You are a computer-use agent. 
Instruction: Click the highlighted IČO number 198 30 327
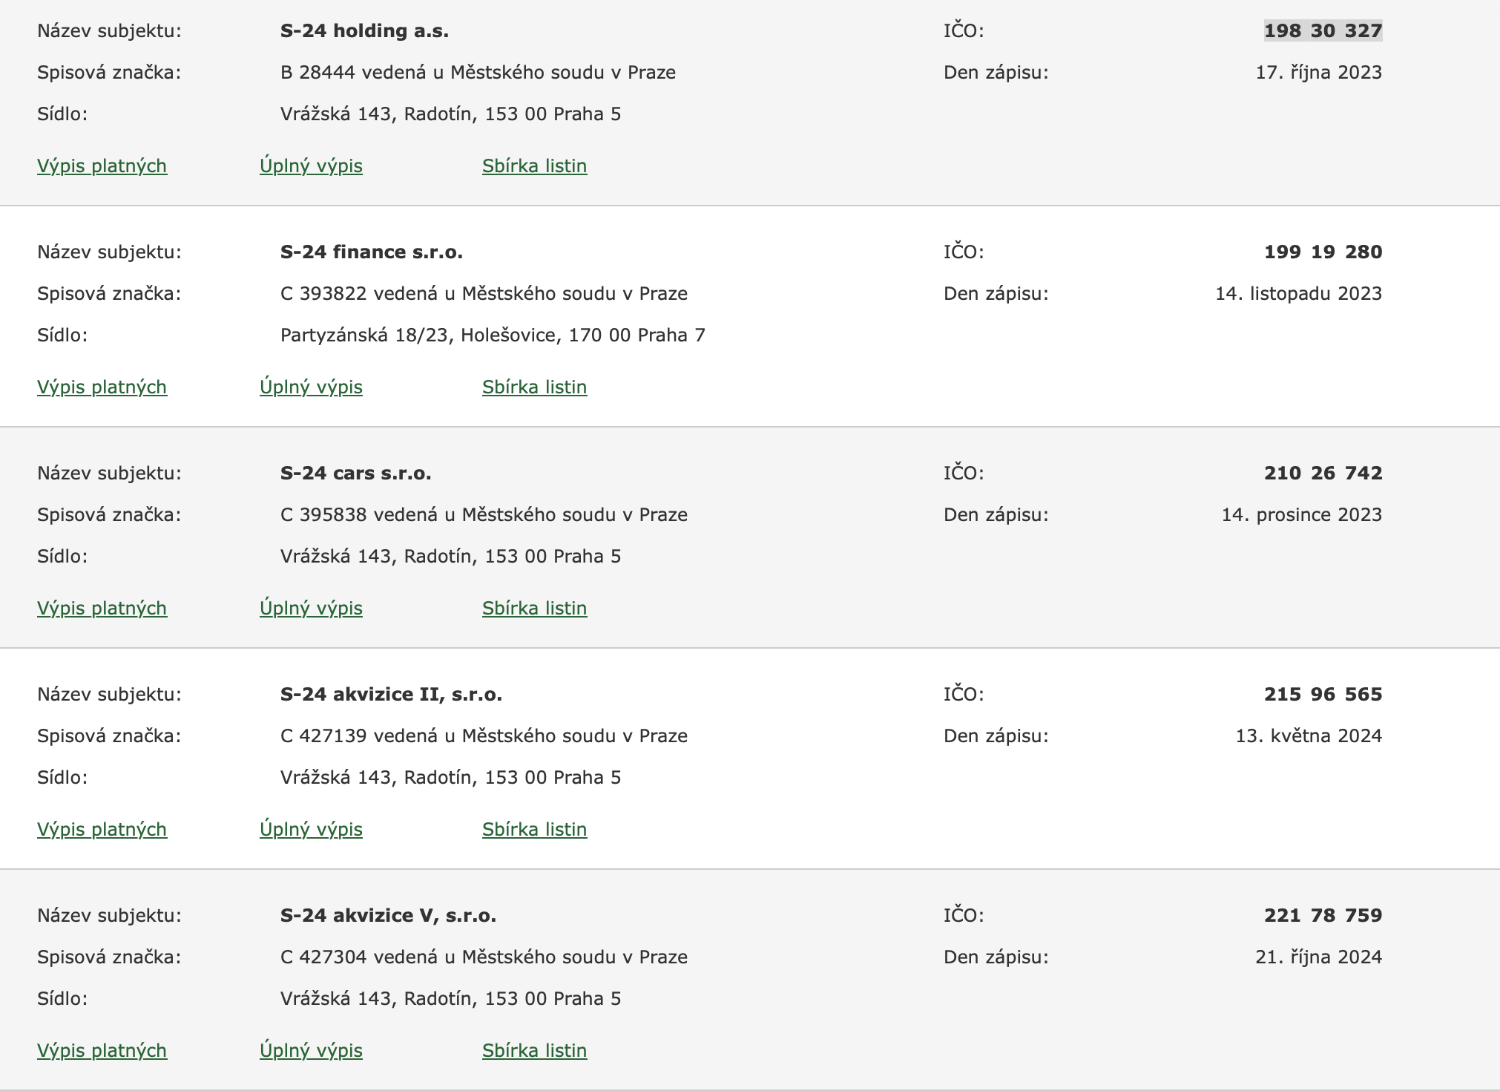point(1323,30)
